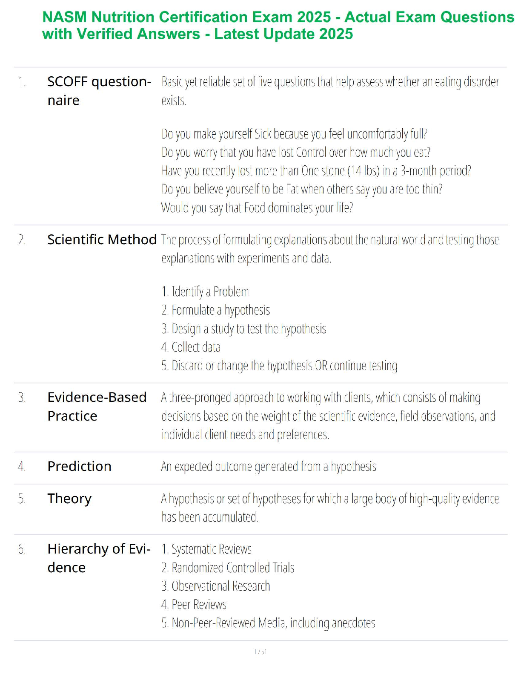Click the line "1. Identify a Problem"
Image resolution: width=521 pixels, height=675 pixels.
pyautogui.click(x=205, y=292)
